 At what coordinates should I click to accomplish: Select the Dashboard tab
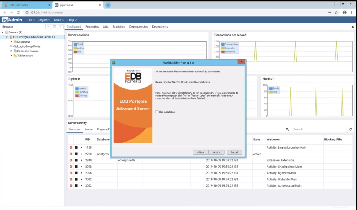[x=74, y=27]
